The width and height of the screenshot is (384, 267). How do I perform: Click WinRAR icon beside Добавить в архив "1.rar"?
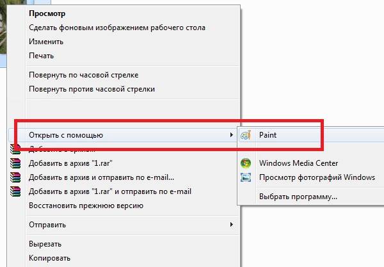click(15, 163)
